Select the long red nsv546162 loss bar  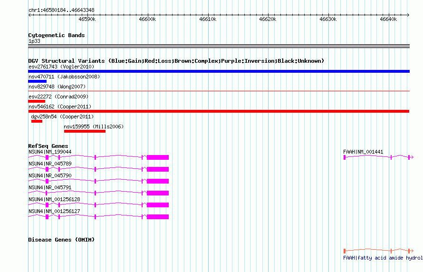pyautogui.click(x=219, y=111)
